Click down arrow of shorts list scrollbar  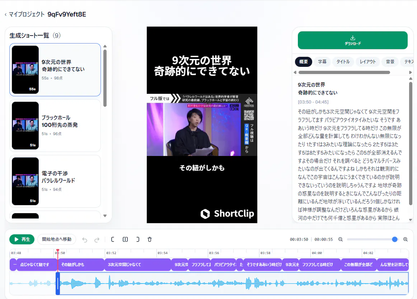105,216
